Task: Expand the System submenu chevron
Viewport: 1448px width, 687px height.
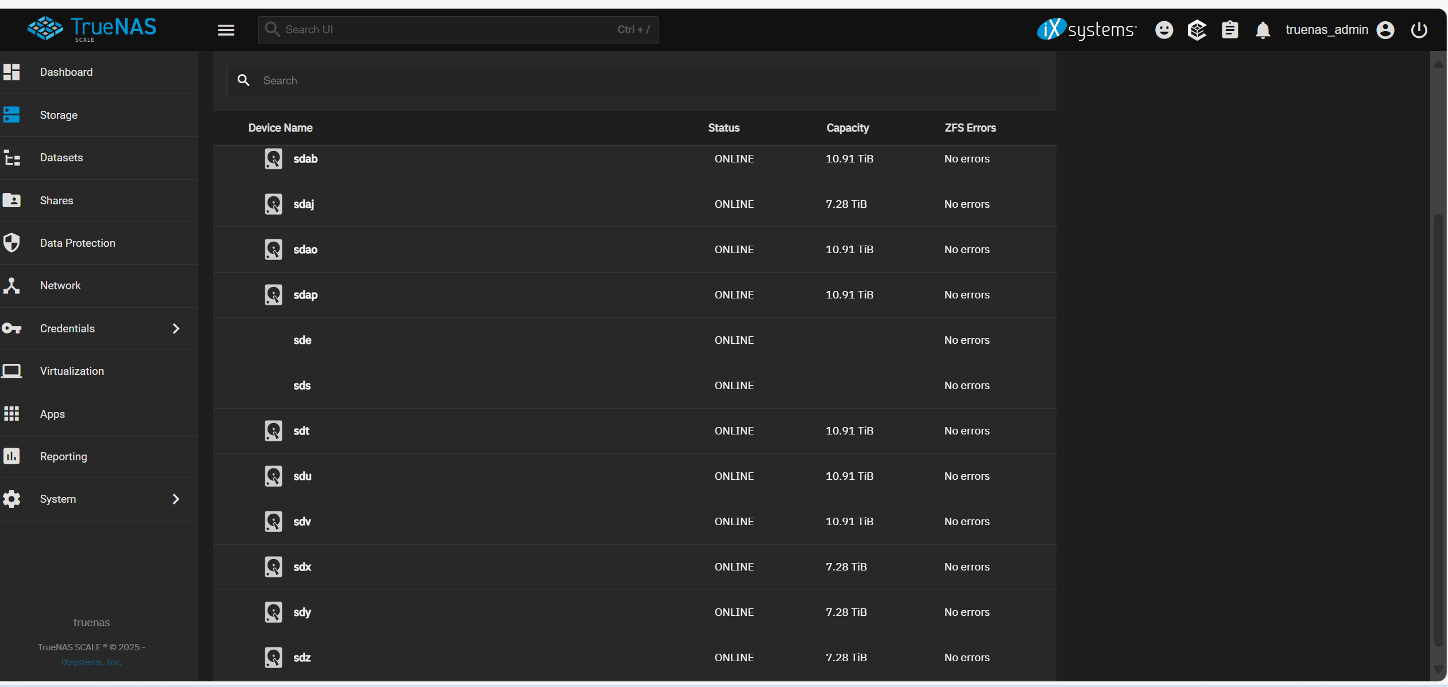Action: [x=176, y=499]
